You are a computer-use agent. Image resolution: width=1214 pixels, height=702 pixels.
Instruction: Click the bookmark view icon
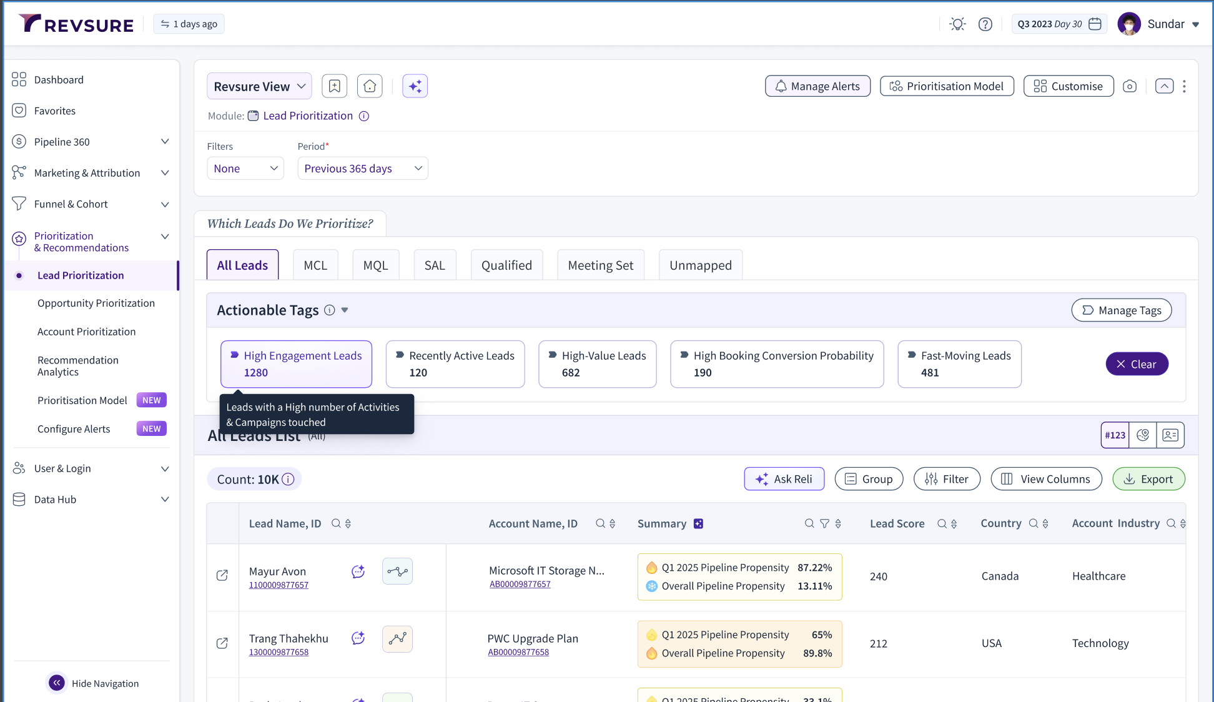point(335,86)
